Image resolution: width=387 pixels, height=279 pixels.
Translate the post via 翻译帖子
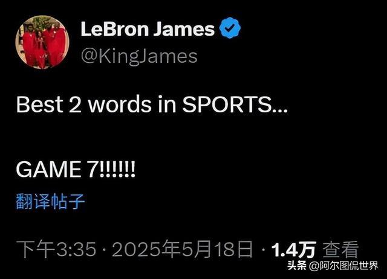click(x=51, y=201)
